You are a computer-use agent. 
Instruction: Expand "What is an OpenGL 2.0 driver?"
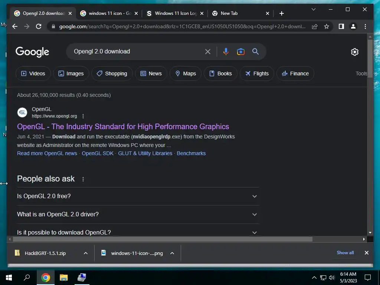[x=138, y=214]
